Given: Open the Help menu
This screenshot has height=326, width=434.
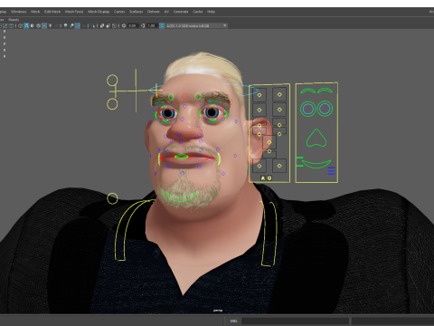Looking at the screenshot, I should point(211,12).
